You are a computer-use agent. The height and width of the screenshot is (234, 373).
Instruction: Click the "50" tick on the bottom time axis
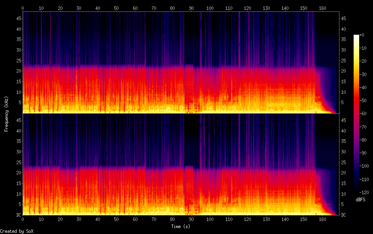(x=116, y=219)
